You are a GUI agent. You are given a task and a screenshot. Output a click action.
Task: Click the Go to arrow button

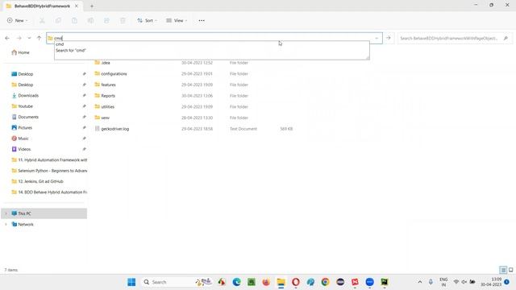[389, 38]
